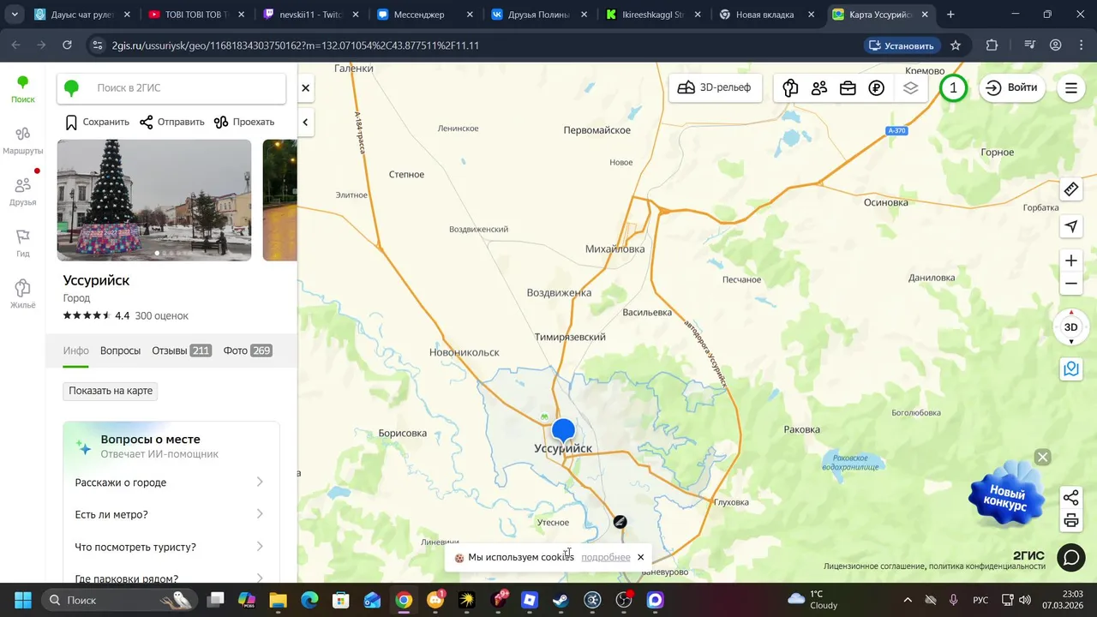Enable 3D-рельеф map mode

(x=714, y=87)
